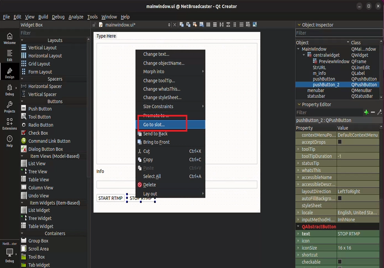Screen dimensions: 384x268
Task: Toggle the checkable property checkbox
Action: (x=340, y=262)
